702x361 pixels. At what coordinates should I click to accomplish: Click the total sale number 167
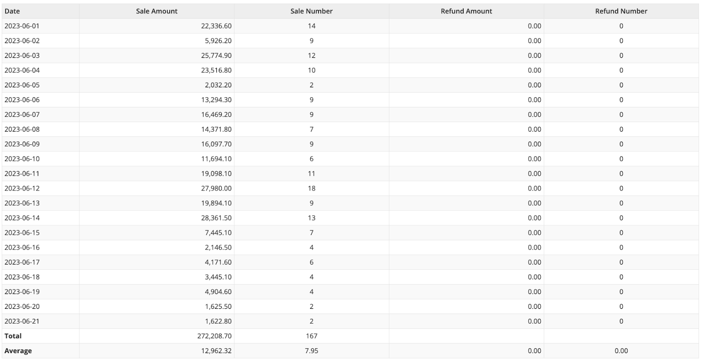click(311, 336)
